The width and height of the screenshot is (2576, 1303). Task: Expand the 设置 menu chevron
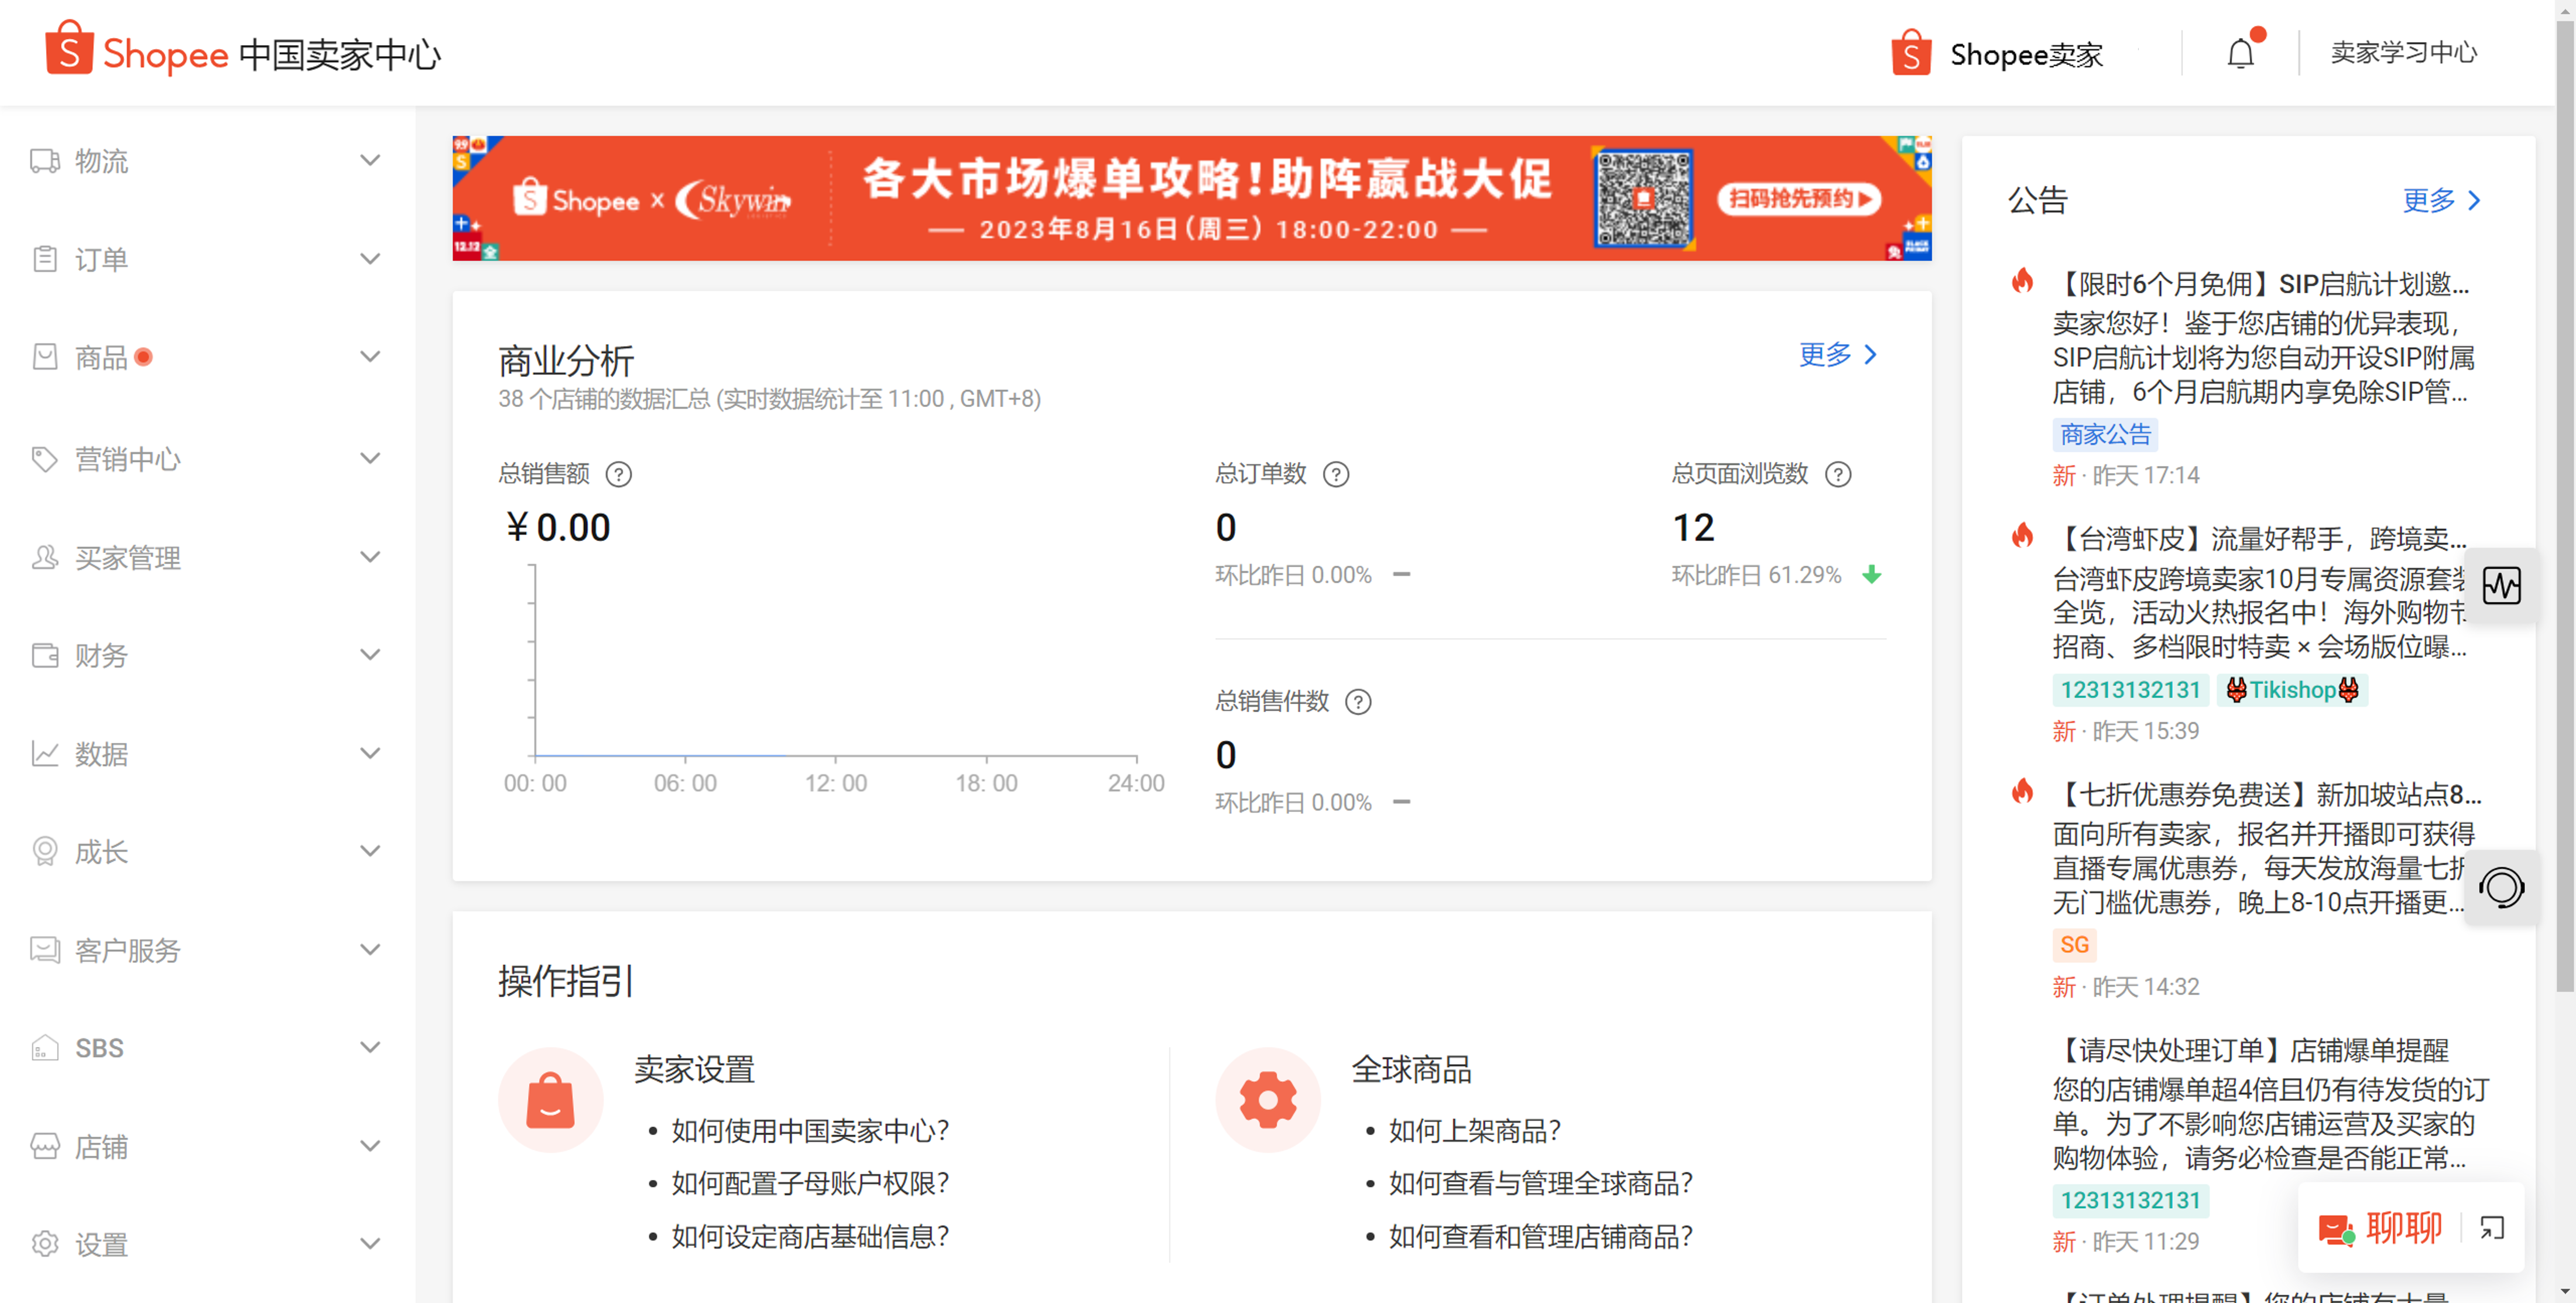[370, 1243]
